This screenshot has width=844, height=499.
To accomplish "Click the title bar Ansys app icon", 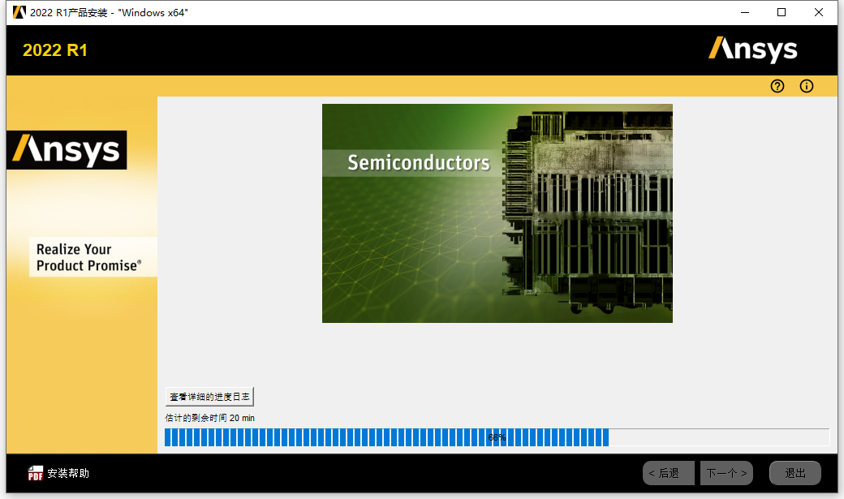I will [x=19, y=12].
